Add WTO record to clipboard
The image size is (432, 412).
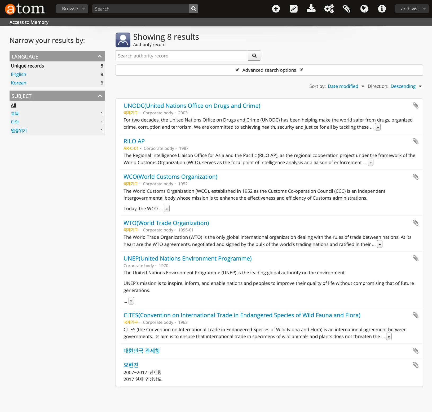click(416, 223)
